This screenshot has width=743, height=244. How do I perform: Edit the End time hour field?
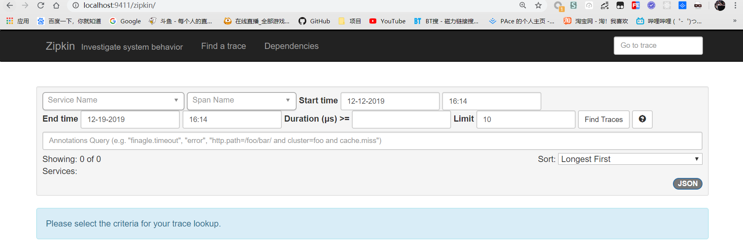[232, 119]
